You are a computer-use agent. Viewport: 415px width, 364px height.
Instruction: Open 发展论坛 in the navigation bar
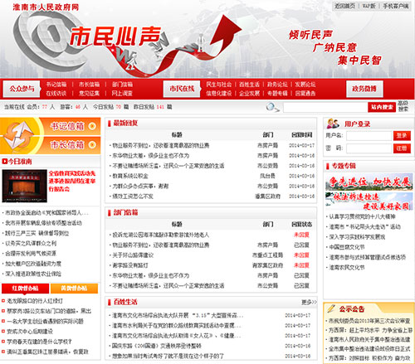[x=305, y=85]
